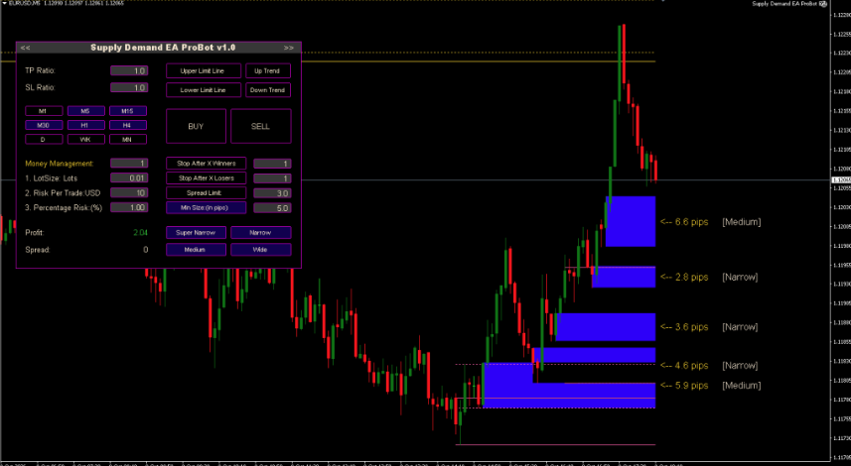
Task: Click the TP Ratio input field
Action: 129,70
